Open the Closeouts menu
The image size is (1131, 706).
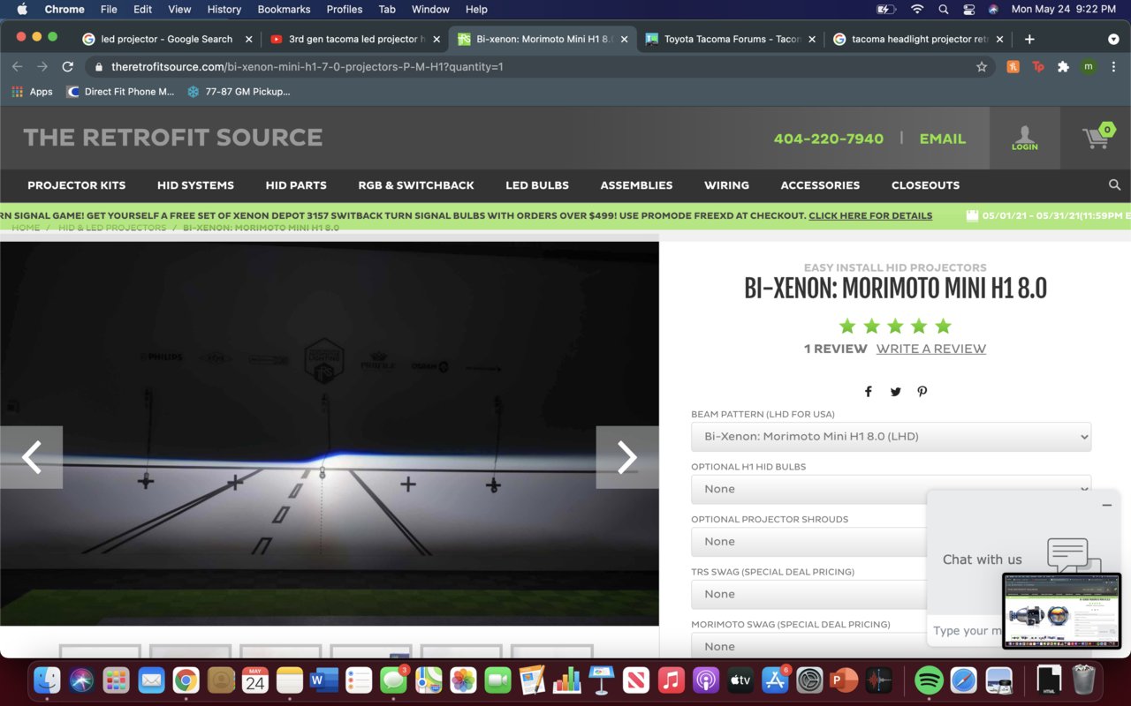925,185
